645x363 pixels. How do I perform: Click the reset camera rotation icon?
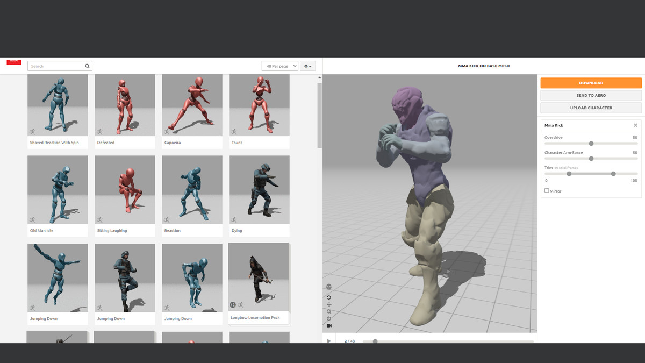click(329, 297)
